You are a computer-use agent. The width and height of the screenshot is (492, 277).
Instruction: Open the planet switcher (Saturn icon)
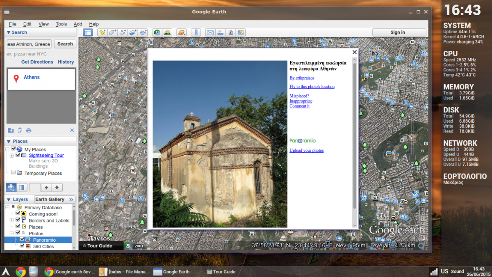(181, 32)
